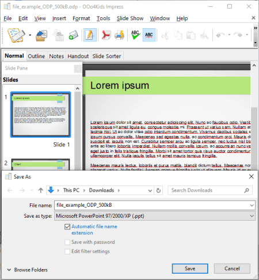Expand chevron after Downloads in path
Screen dimensions: 259x280
(x=119, y=190)
